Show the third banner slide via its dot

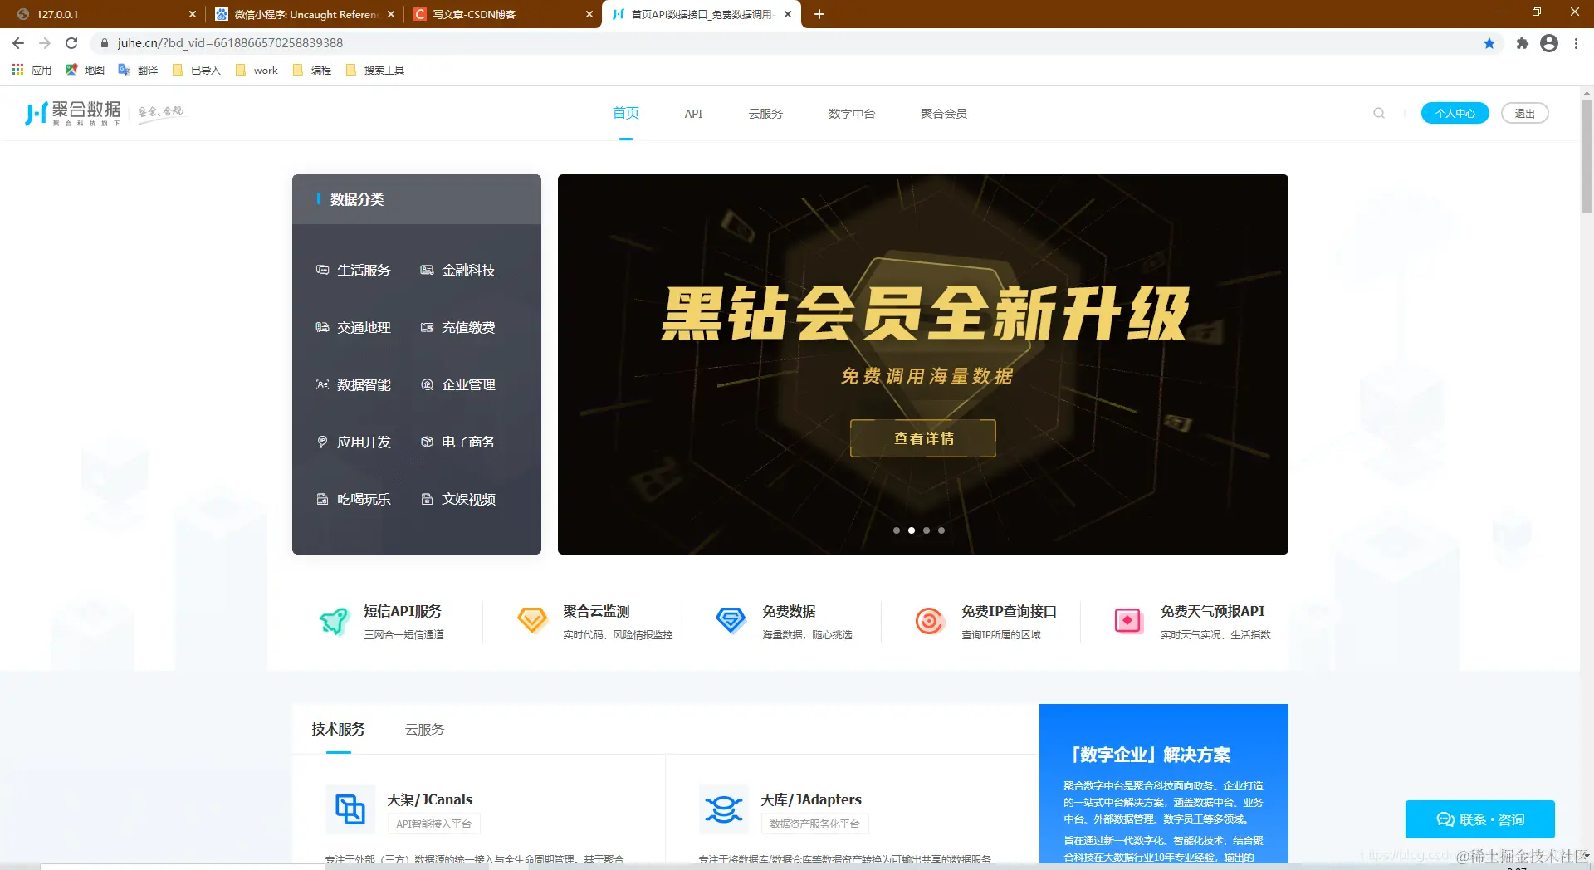tap(927, 530)
